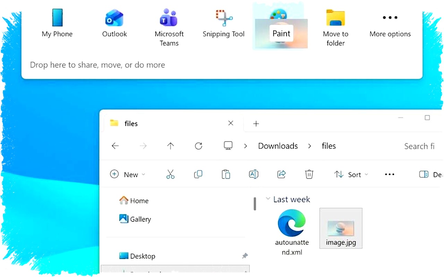Open the New dropdown menu

[x=128, y=175]
